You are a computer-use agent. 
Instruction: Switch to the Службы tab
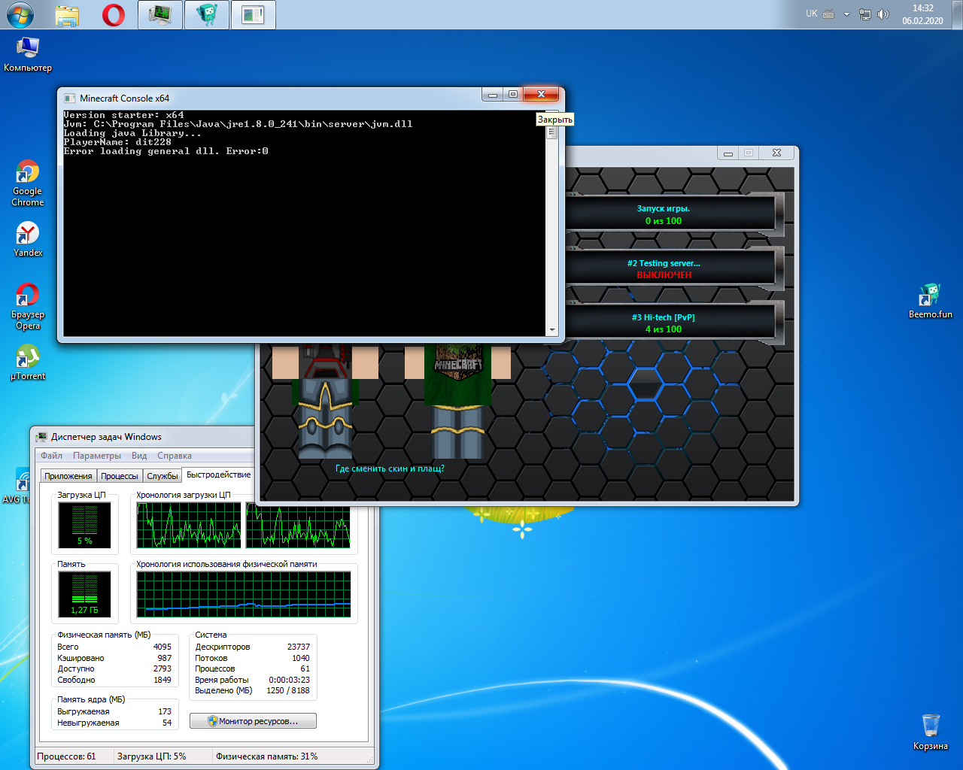[163, 476]
